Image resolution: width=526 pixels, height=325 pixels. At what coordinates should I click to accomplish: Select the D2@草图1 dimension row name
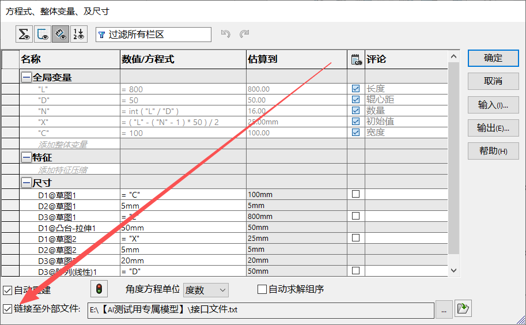point(57,206)
